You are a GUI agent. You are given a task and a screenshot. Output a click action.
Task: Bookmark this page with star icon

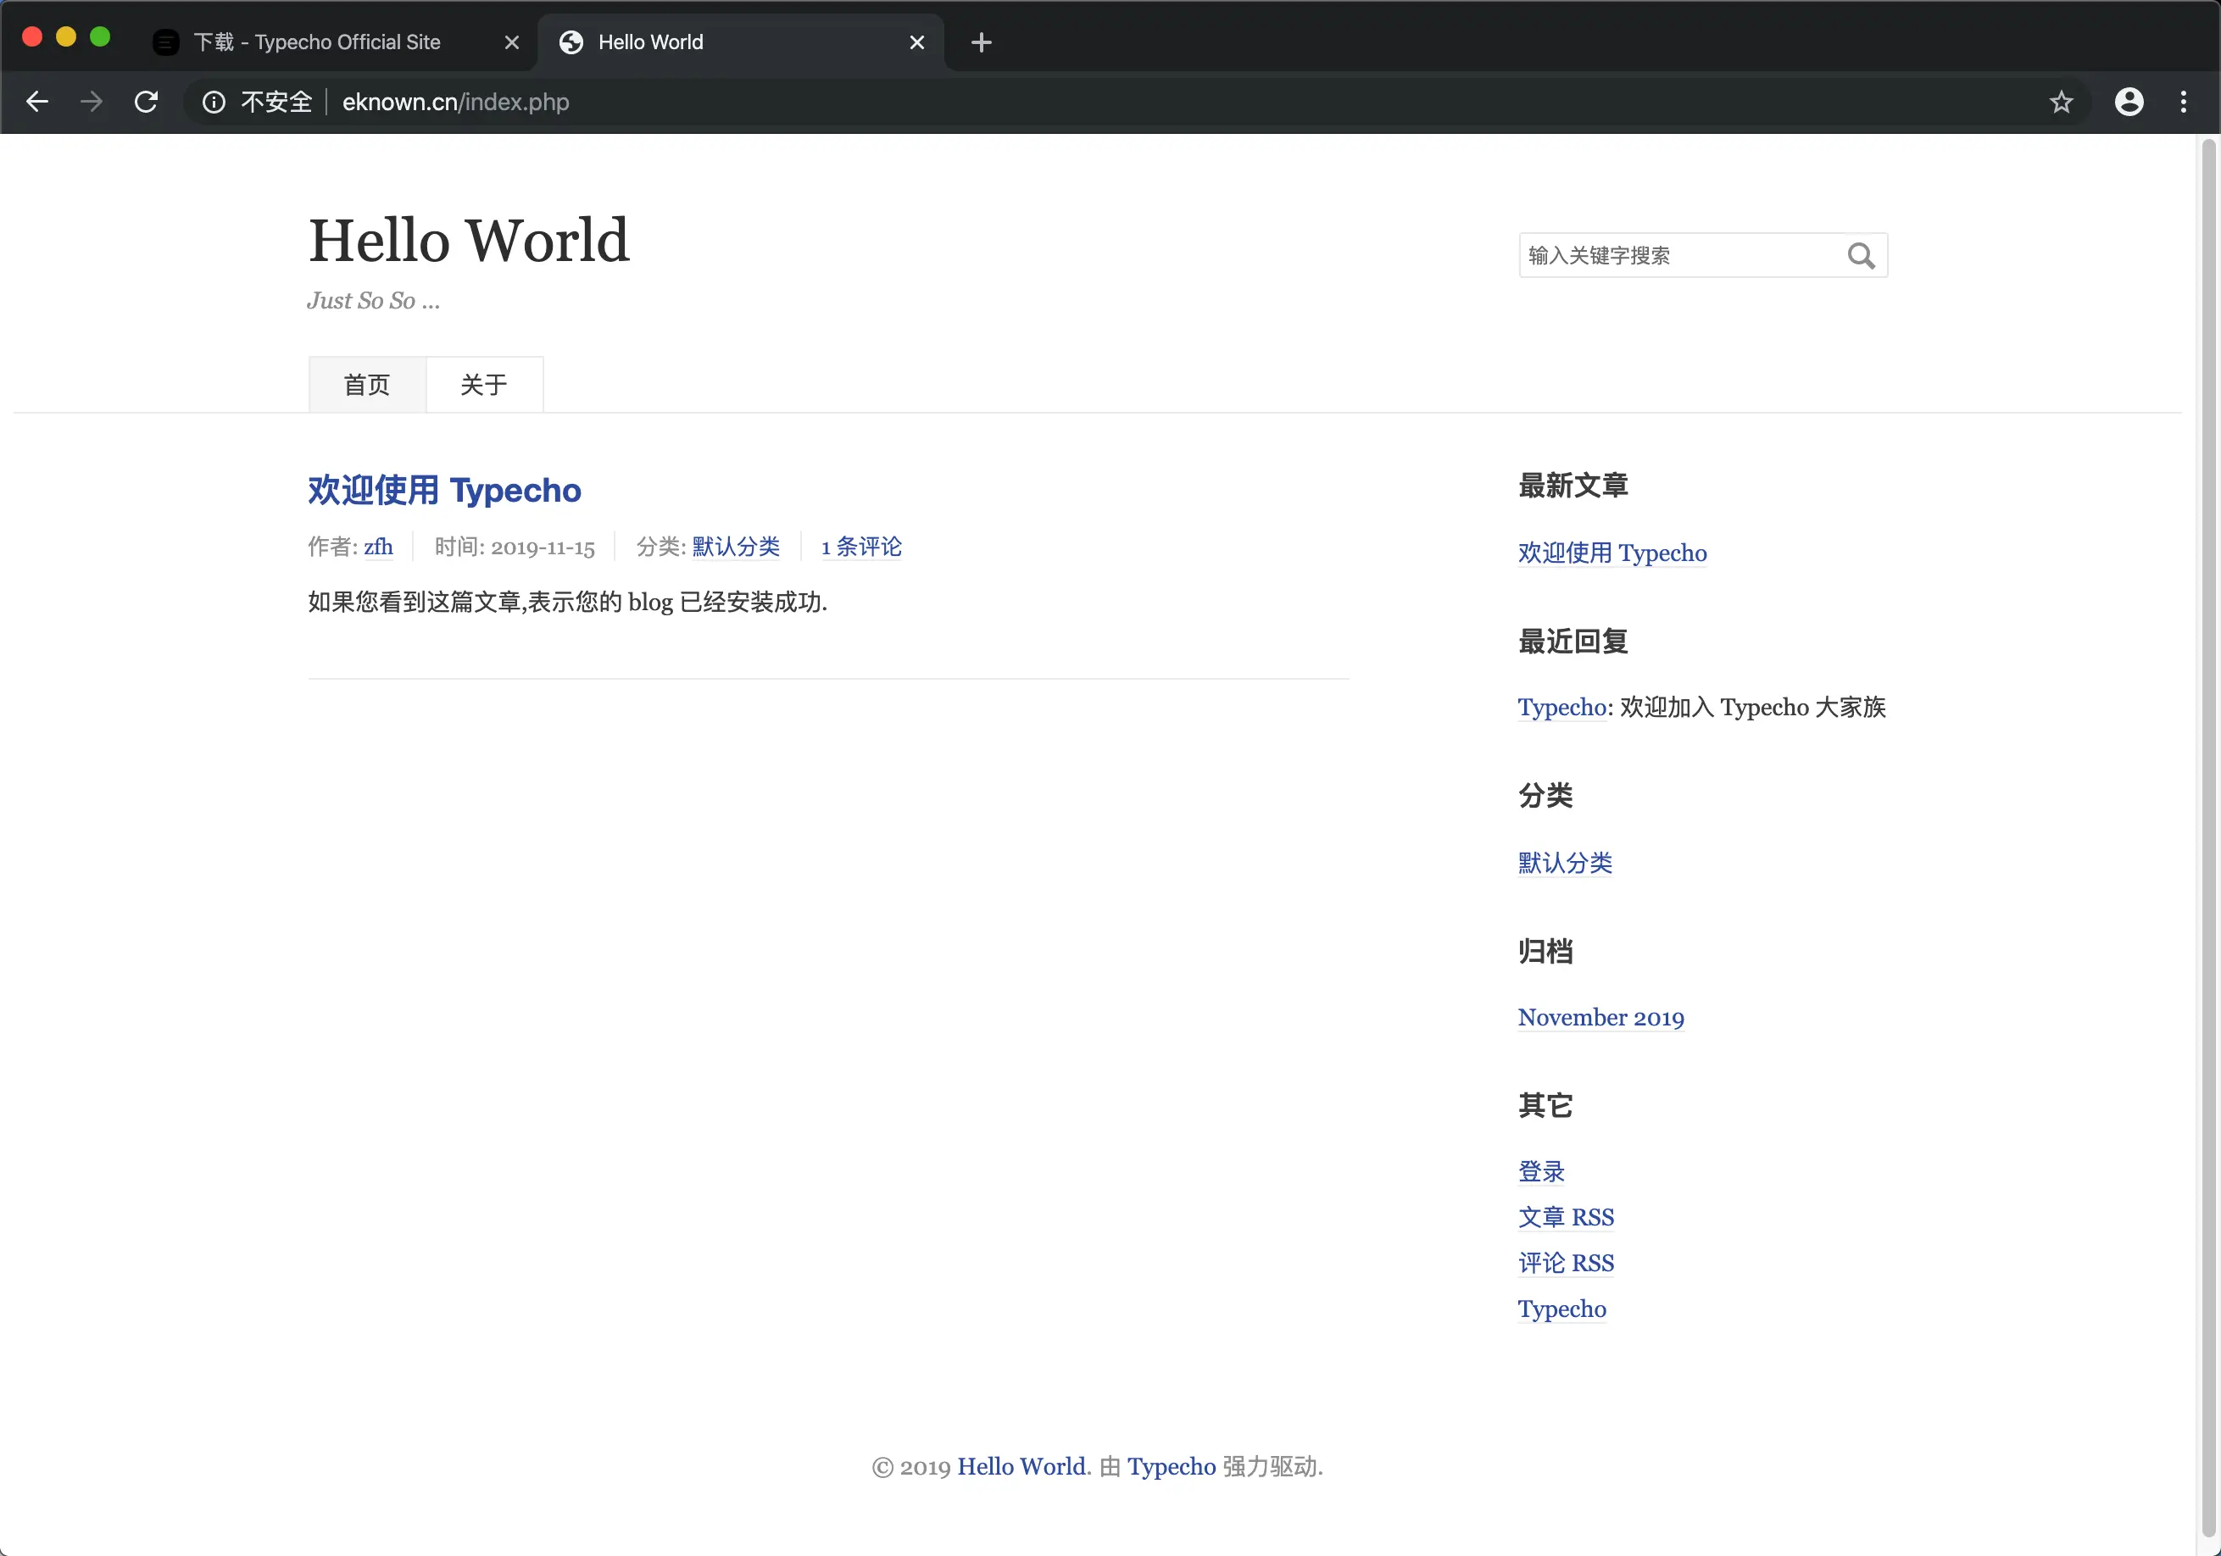pos(2061,102)
